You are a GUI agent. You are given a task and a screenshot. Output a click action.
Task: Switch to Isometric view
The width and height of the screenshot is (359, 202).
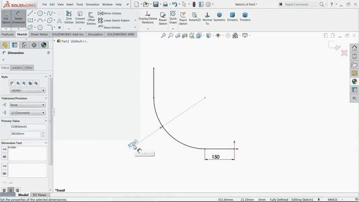point(219,17)
